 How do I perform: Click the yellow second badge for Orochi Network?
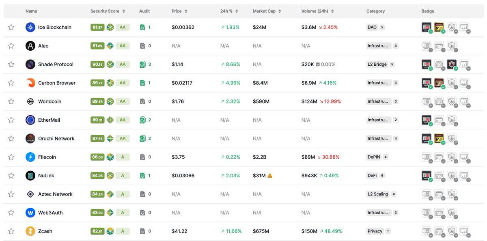click(440, 139)
